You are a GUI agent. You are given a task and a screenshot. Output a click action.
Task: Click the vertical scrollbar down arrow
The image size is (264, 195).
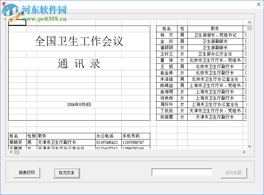[x=249, y=146]
